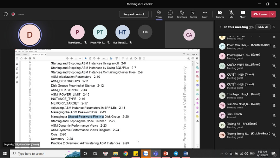Open breakout Rooms
This screenshot has height=158, width=280.
[193, 14]
